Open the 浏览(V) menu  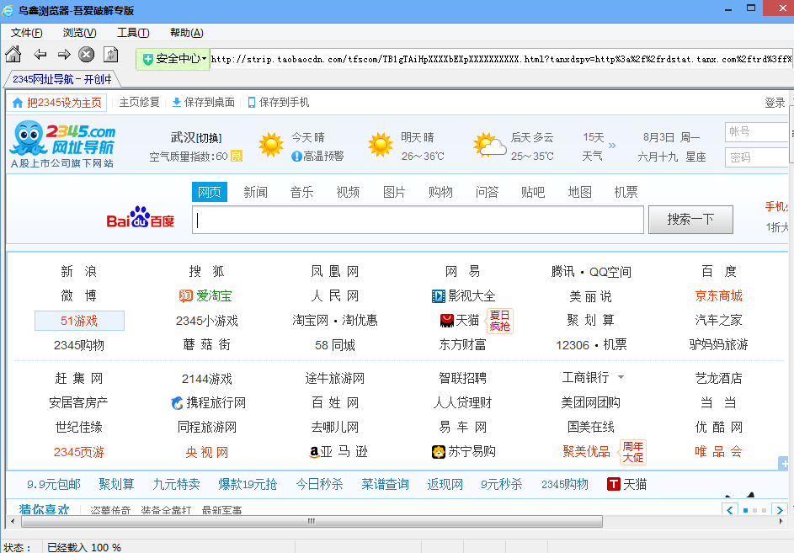(79, 33)
